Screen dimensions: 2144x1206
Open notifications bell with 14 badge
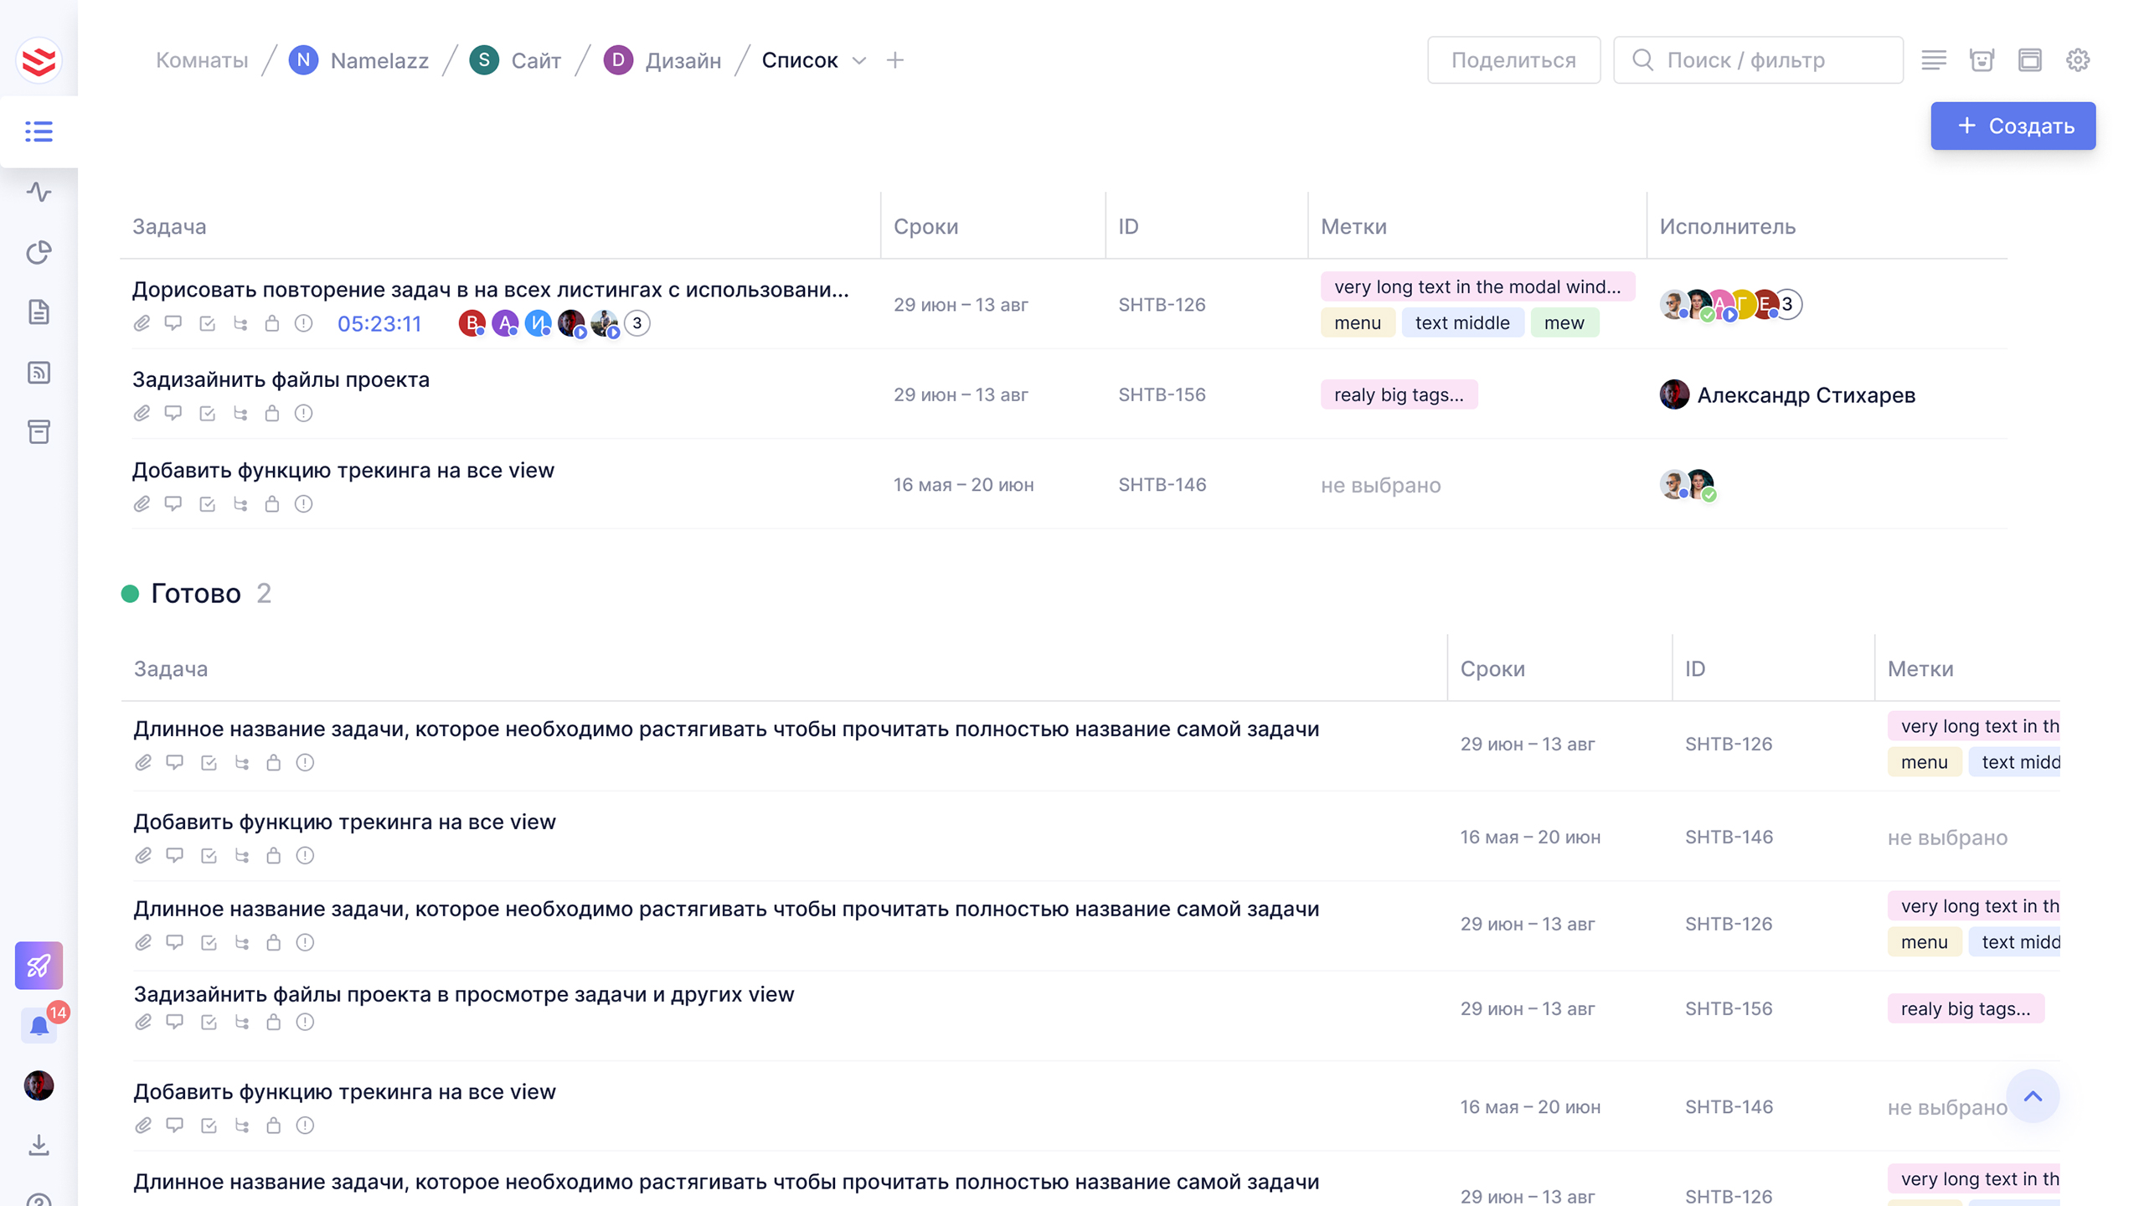click(39, 1026)
